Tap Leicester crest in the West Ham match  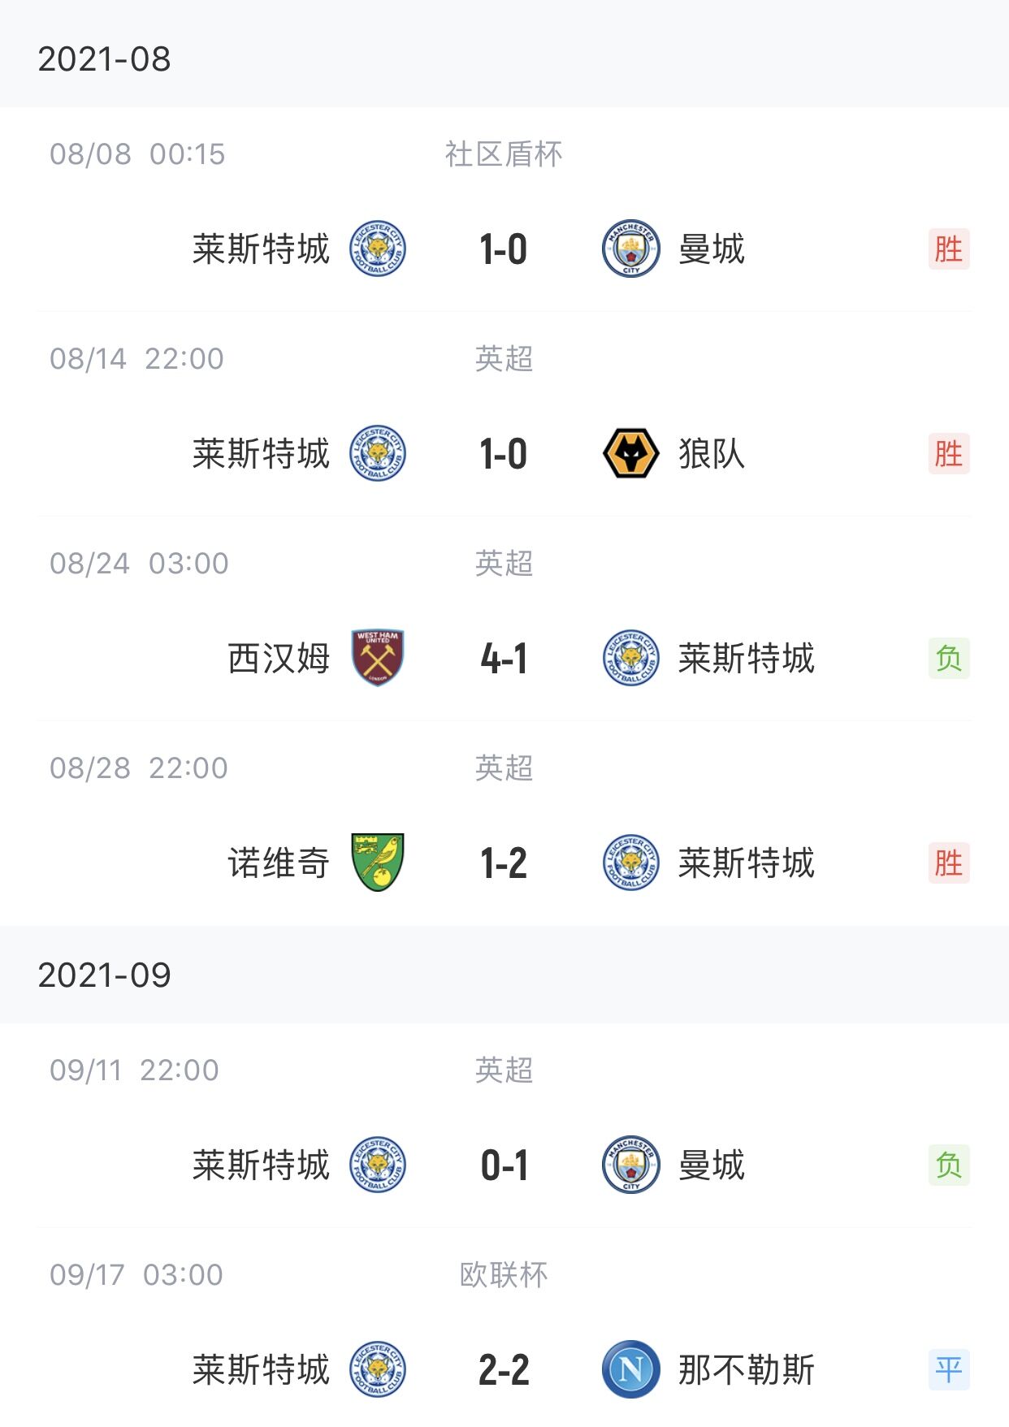(631, 658)
